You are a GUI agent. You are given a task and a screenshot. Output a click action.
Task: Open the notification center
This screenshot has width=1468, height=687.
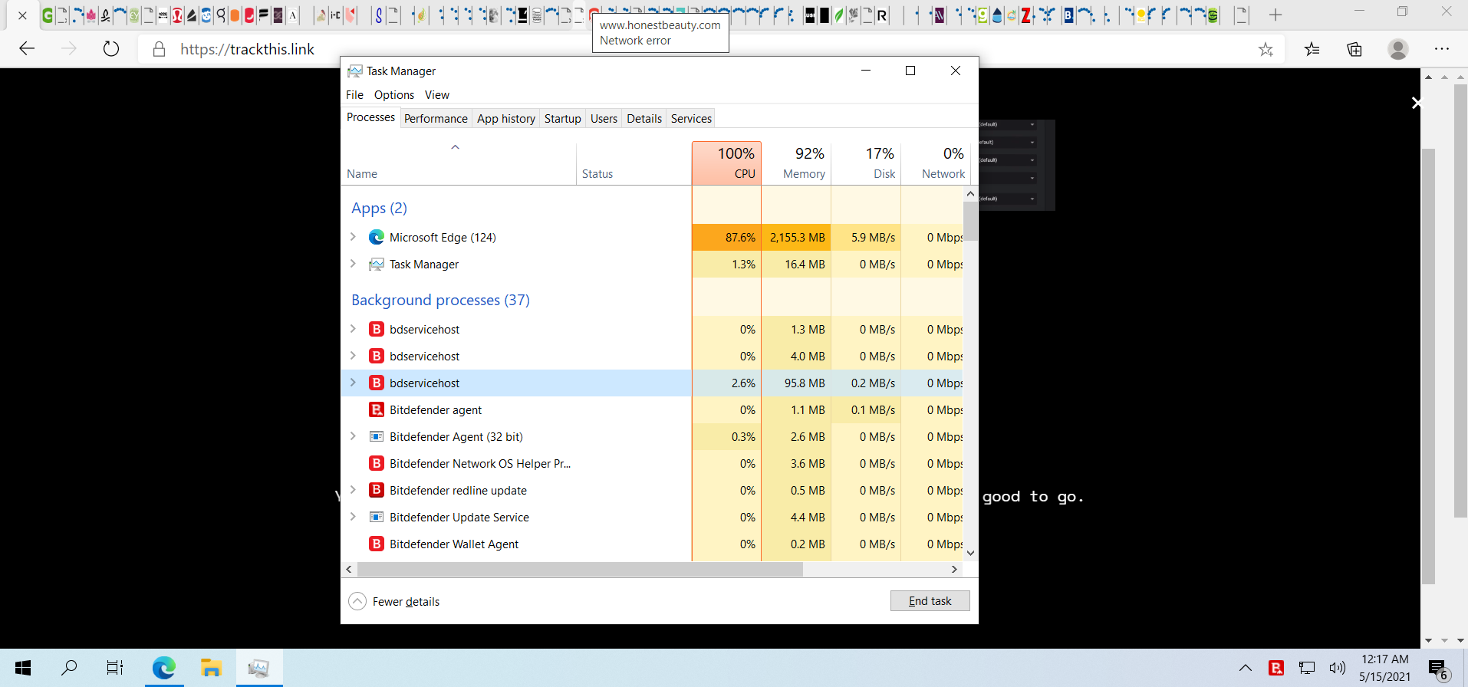(1440, 669)
